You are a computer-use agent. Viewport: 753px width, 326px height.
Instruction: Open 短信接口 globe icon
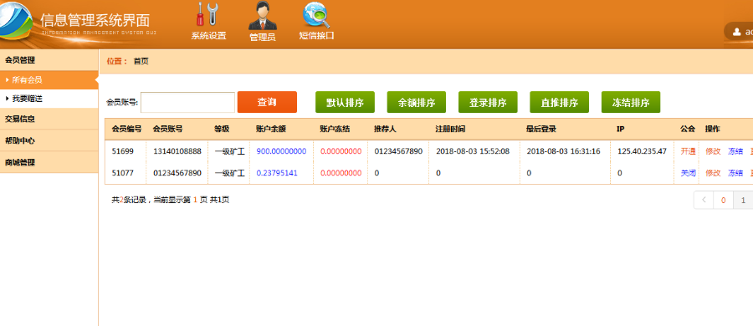click(x=316, y=15)
